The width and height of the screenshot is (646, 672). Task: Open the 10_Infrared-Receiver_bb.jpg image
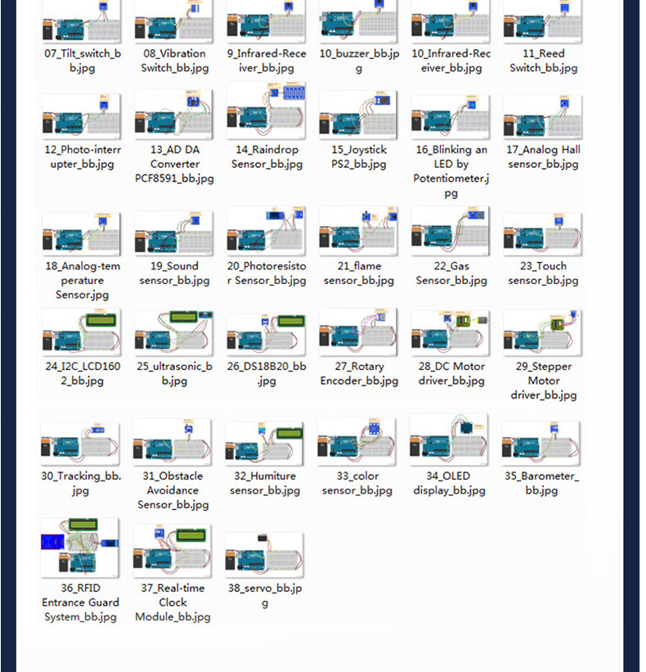[x=451, y=21]
